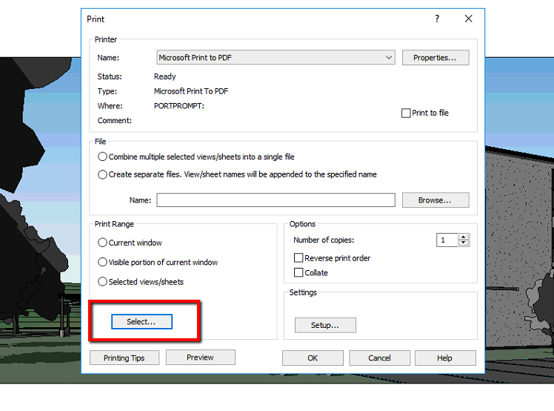Toggle the Collate checkbox

(x=298, y=272)
